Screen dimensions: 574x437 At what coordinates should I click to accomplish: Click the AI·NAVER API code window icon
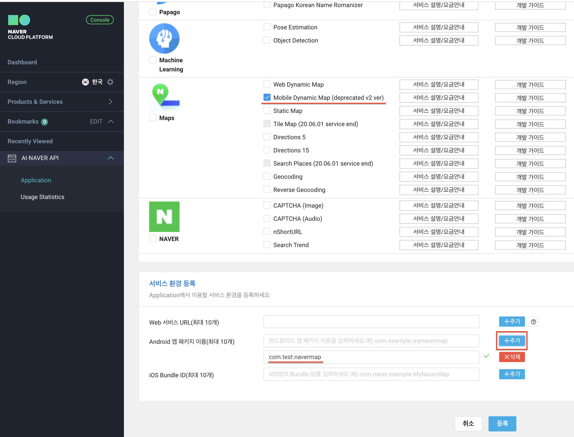click(12, 158)
